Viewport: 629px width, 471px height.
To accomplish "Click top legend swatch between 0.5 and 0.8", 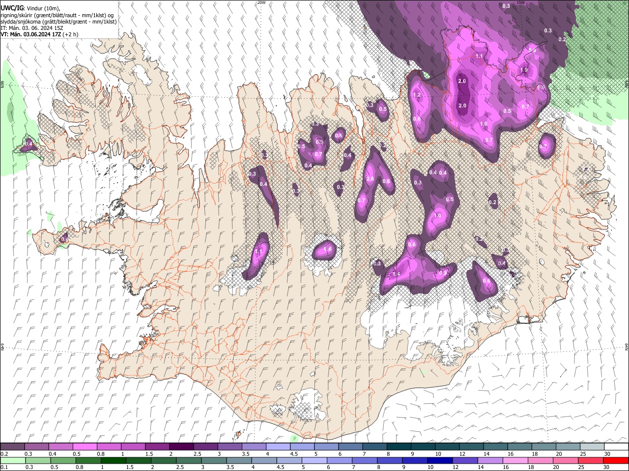I will point(85,447).
